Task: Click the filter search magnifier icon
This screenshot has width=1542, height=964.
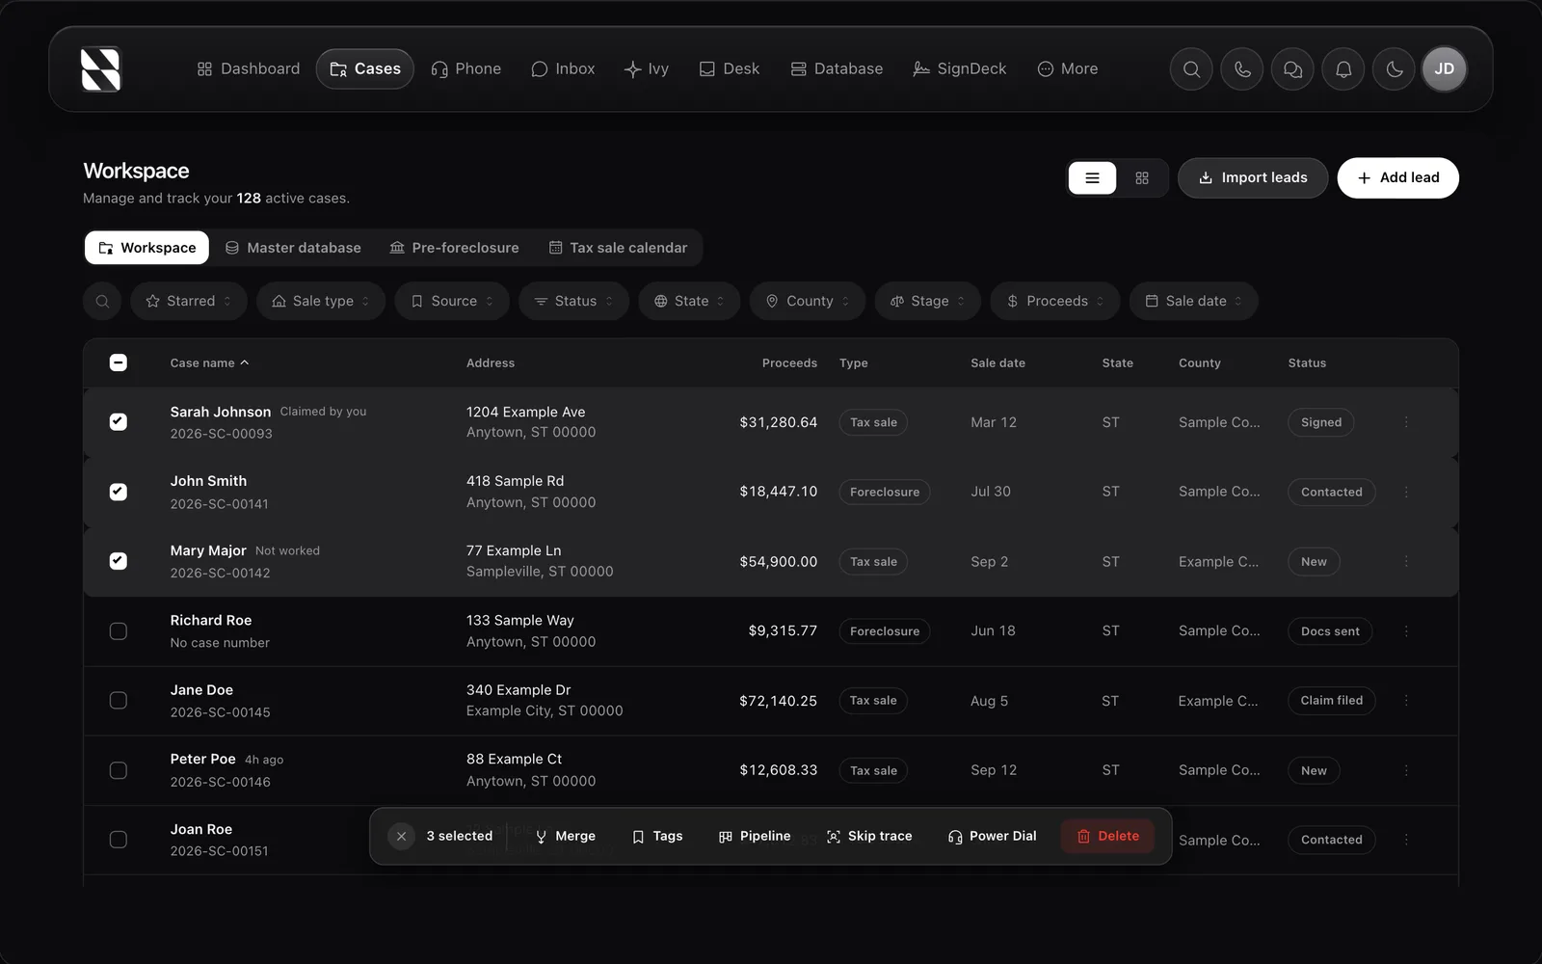Action: point(102,301)
